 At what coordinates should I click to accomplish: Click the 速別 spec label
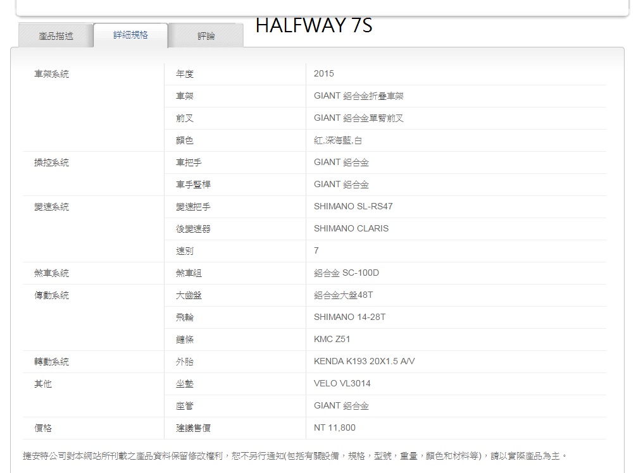click(x=185, y=251)
